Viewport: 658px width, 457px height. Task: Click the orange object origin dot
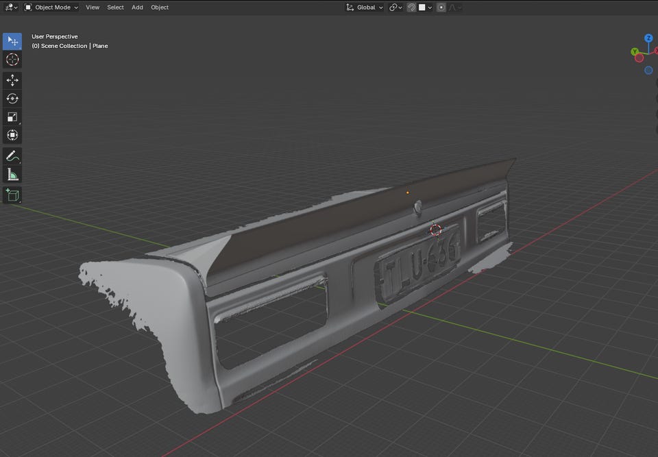(407, 193)
